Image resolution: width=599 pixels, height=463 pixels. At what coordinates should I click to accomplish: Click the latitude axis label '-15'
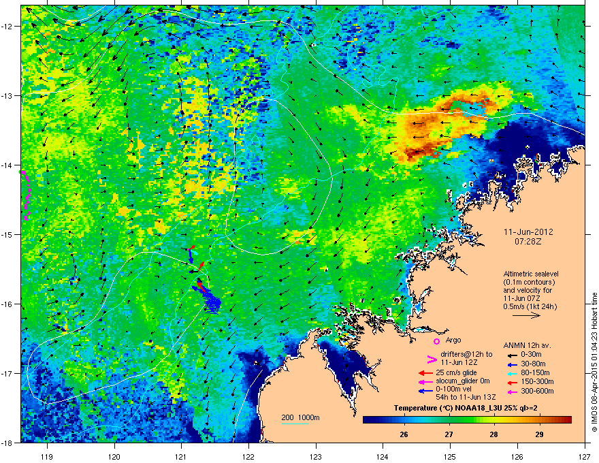[x=7, y=234]
